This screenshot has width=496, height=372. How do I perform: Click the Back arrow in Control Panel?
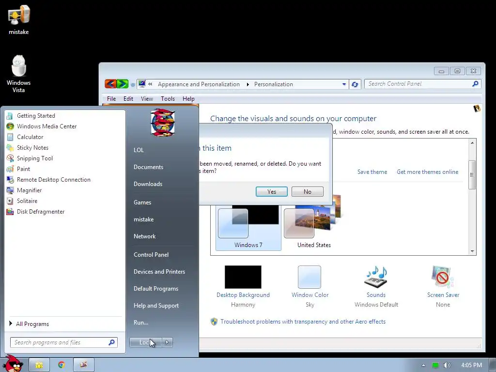pos(110,84)
